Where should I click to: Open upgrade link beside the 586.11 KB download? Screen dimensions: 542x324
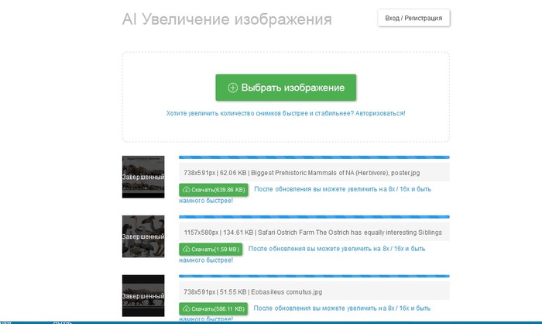[341, 308]
